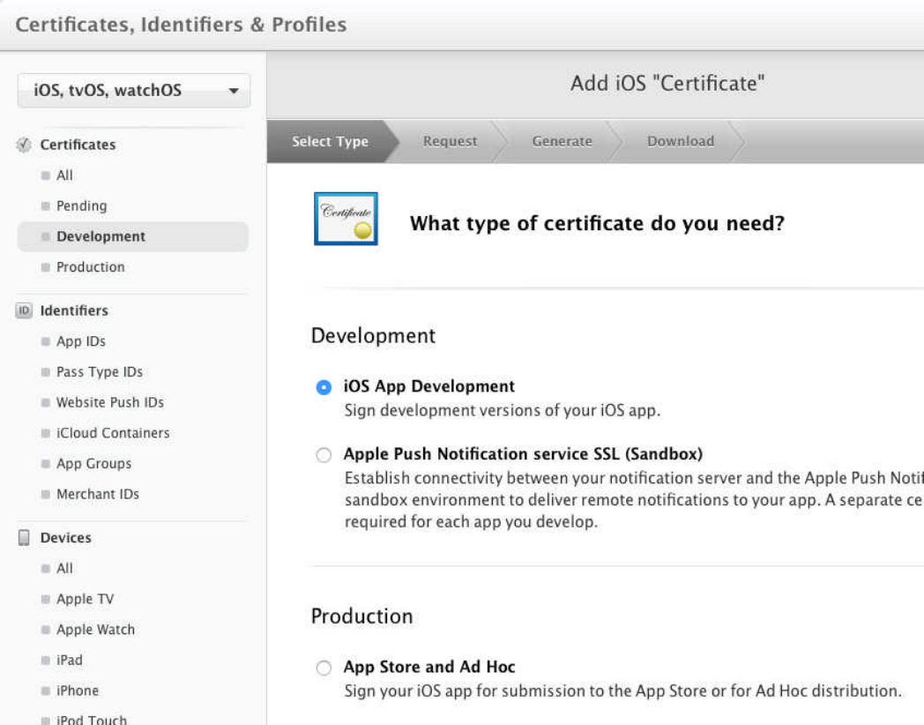Open iCloud Containers
The width and height of the screenshot is (924, 725).
[113, 433]
